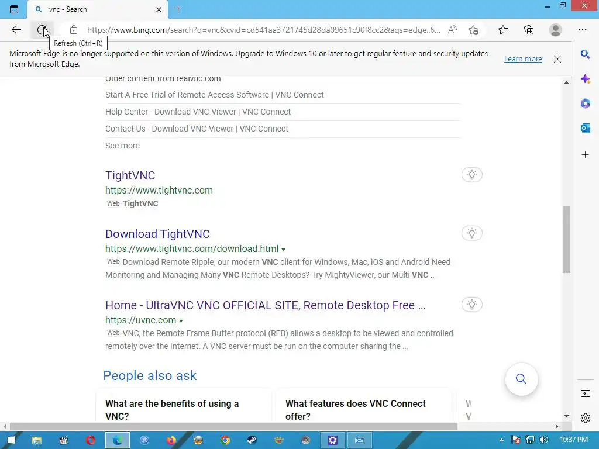
Task: Open Google Chrome from taskbar
Action: point(225,440)
